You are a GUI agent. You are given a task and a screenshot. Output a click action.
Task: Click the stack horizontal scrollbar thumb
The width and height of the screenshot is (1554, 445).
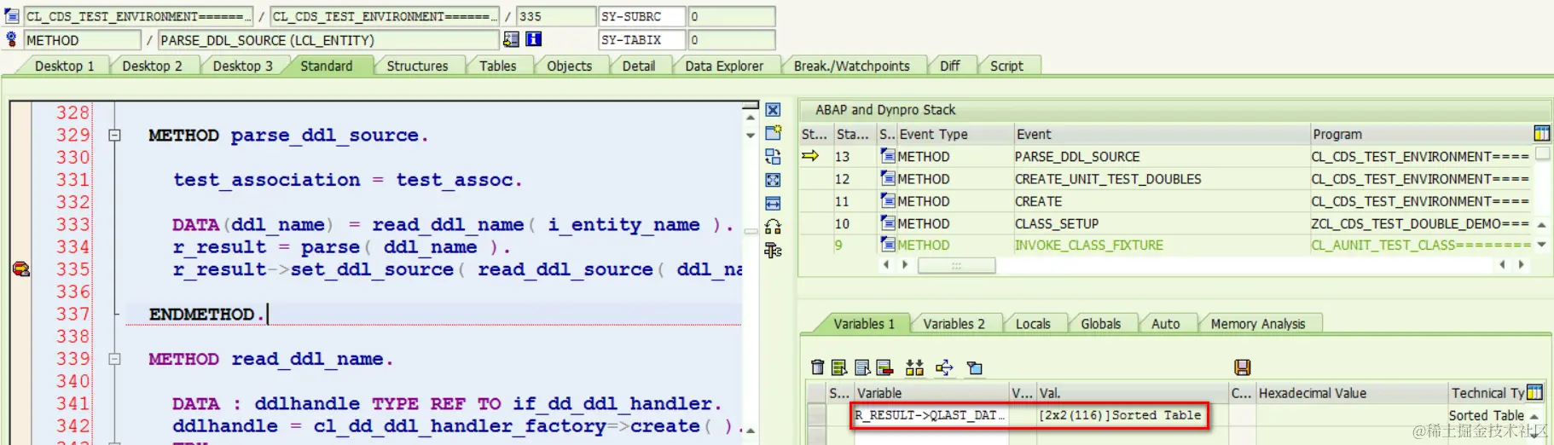[956, 265]
